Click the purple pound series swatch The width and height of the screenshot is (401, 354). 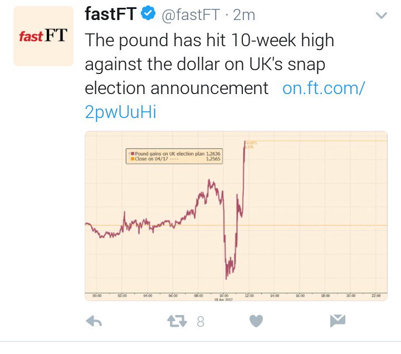133,154
